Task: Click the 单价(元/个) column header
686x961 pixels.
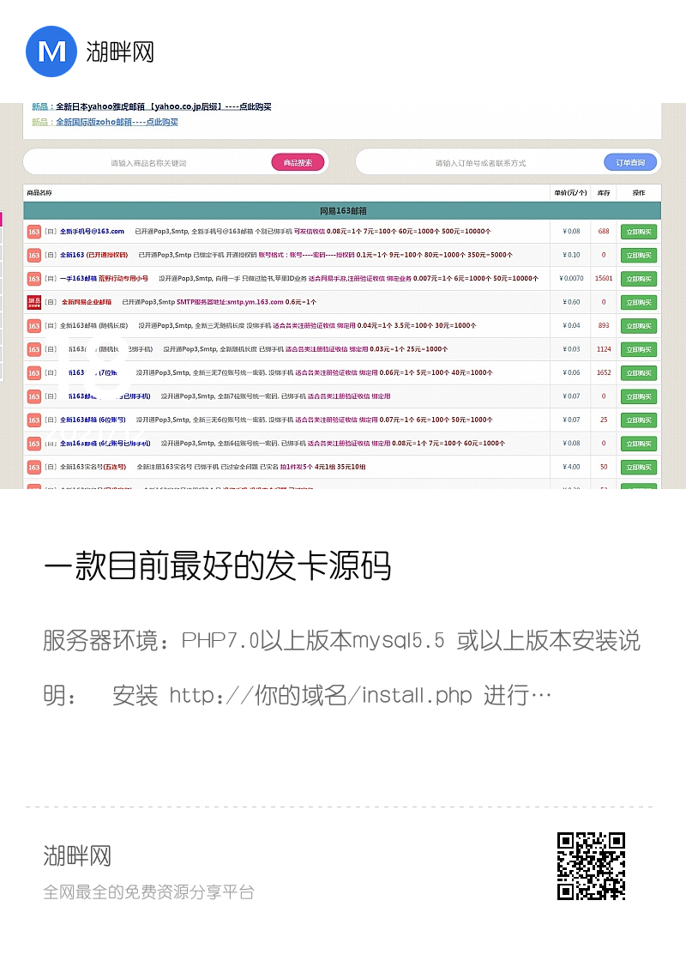Action: 570,192
